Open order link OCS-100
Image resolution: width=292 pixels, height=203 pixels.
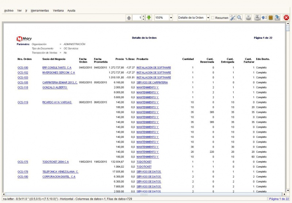coord(23,68)
